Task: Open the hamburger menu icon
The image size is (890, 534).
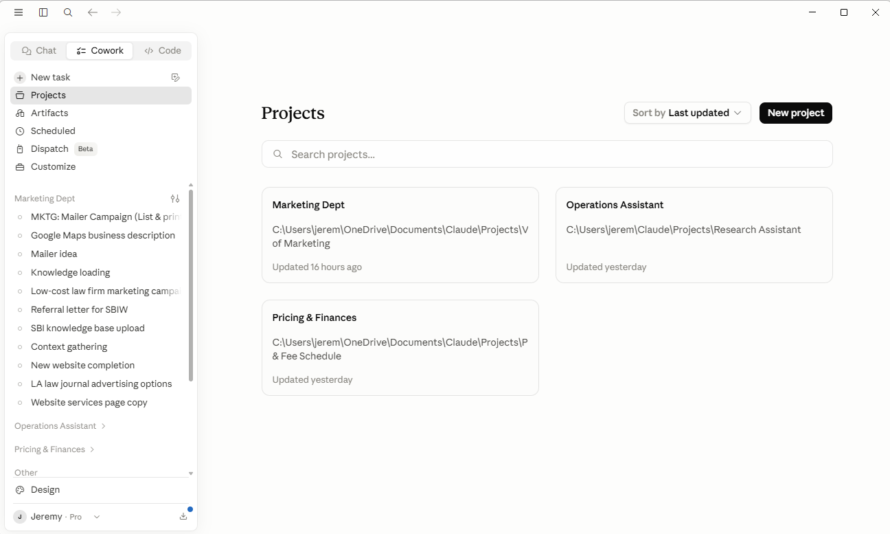Action: coord(19,12)
